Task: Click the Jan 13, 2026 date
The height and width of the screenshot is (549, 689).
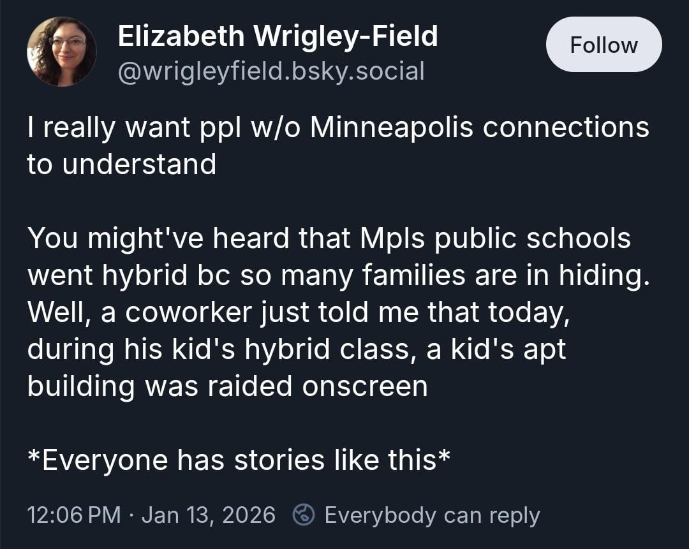Action: pos(209,515)
